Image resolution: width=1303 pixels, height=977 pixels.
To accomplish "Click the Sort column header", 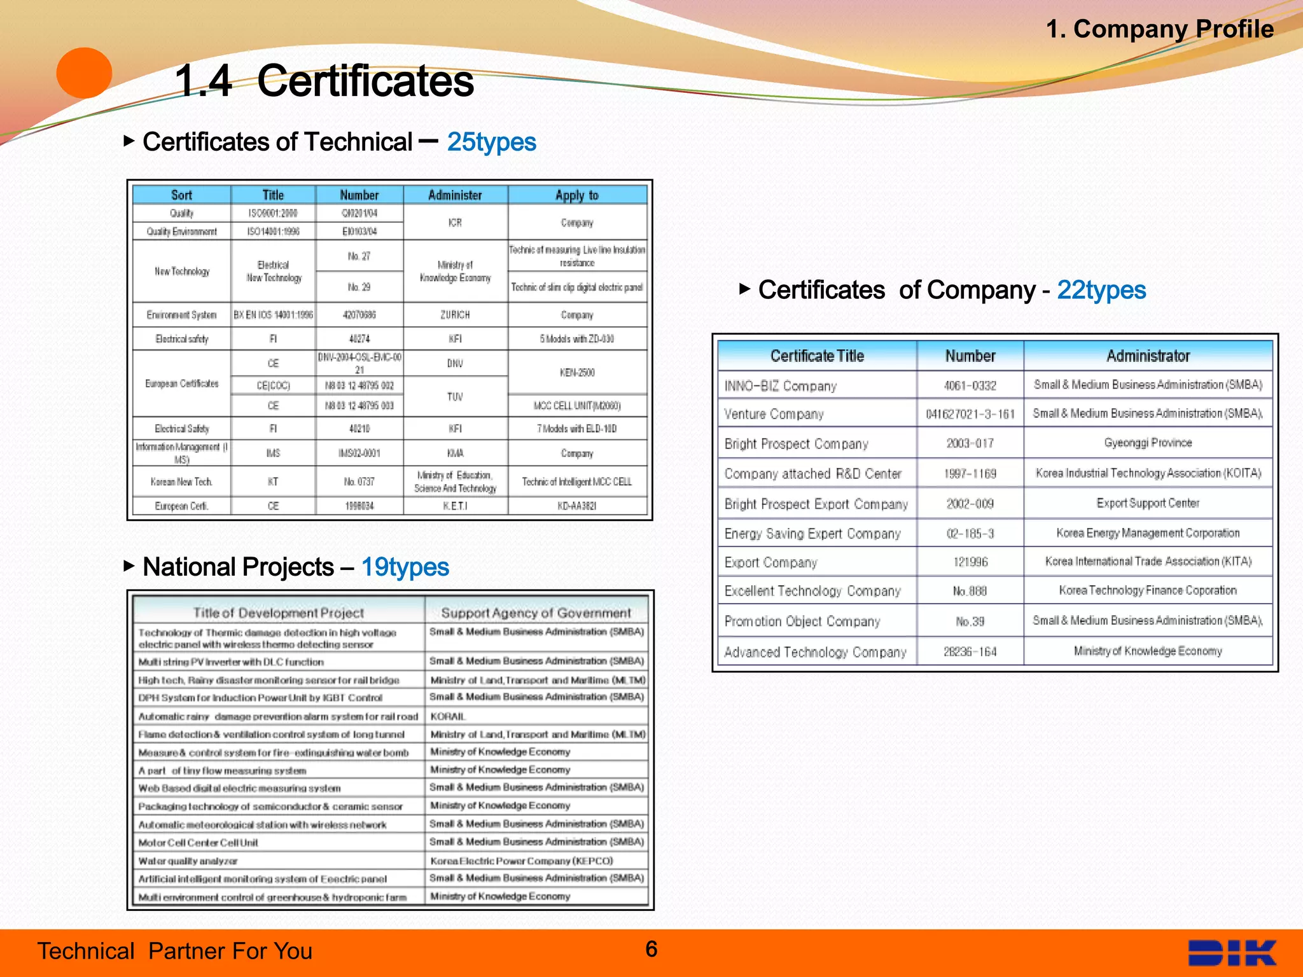I will 181,195.
